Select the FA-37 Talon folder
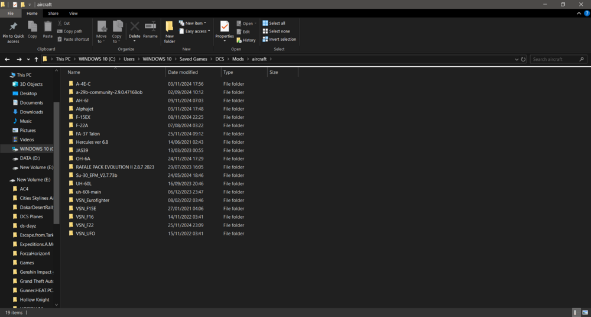This screenshot has width=591, height=317. (87, 134)
